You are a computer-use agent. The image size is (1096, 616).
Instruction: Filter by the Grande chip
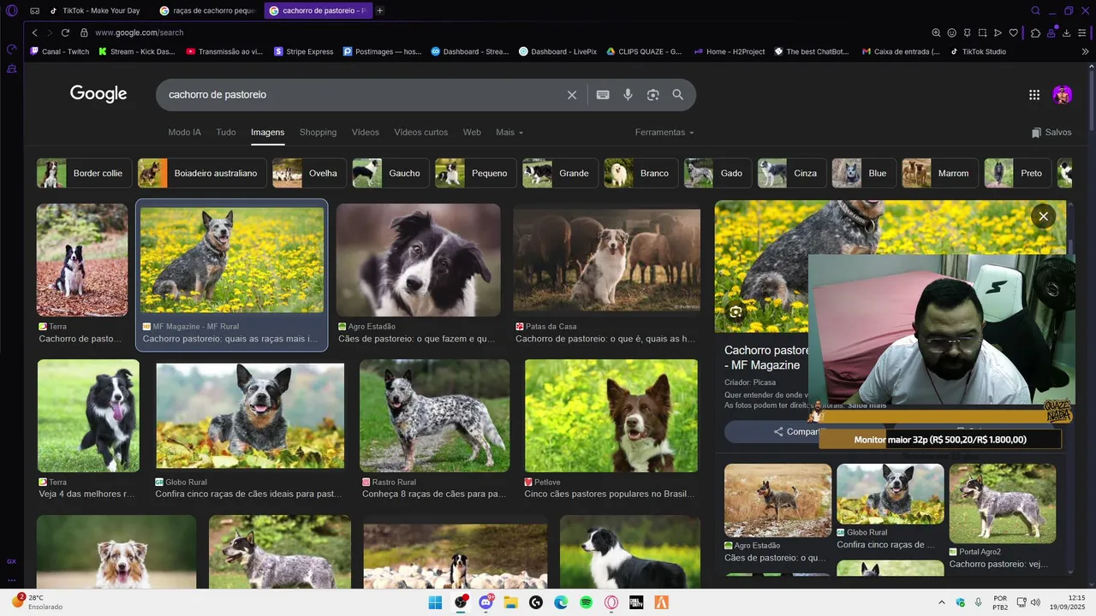560,173
